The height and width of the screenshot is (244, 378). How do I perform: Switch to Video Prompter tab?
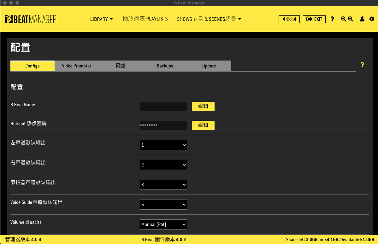(76, 66)
